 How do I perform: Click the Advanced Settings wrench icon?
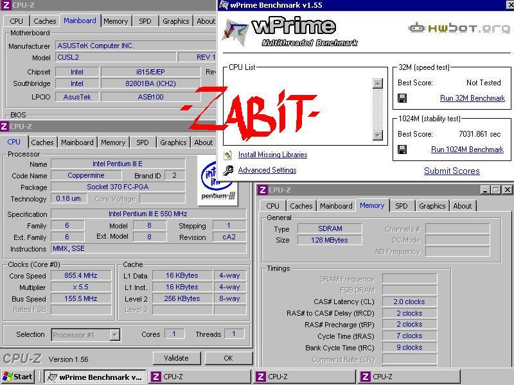(228, 170)
